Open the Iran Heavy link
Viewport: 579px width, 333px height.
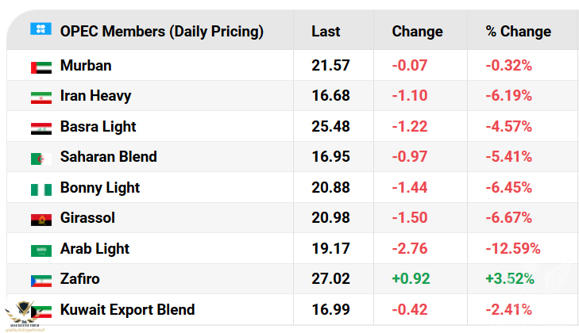[95, 96]
